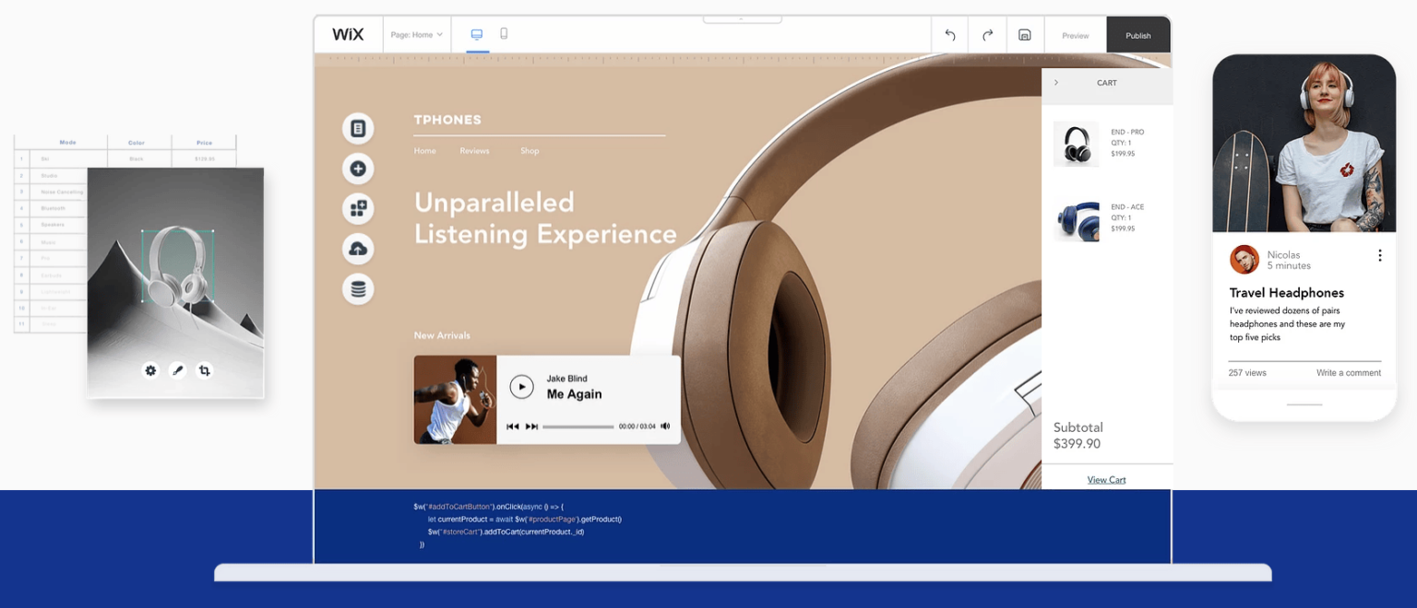
Task: Open the Page: Home dropdown
Action: click(x=416, y=35)
